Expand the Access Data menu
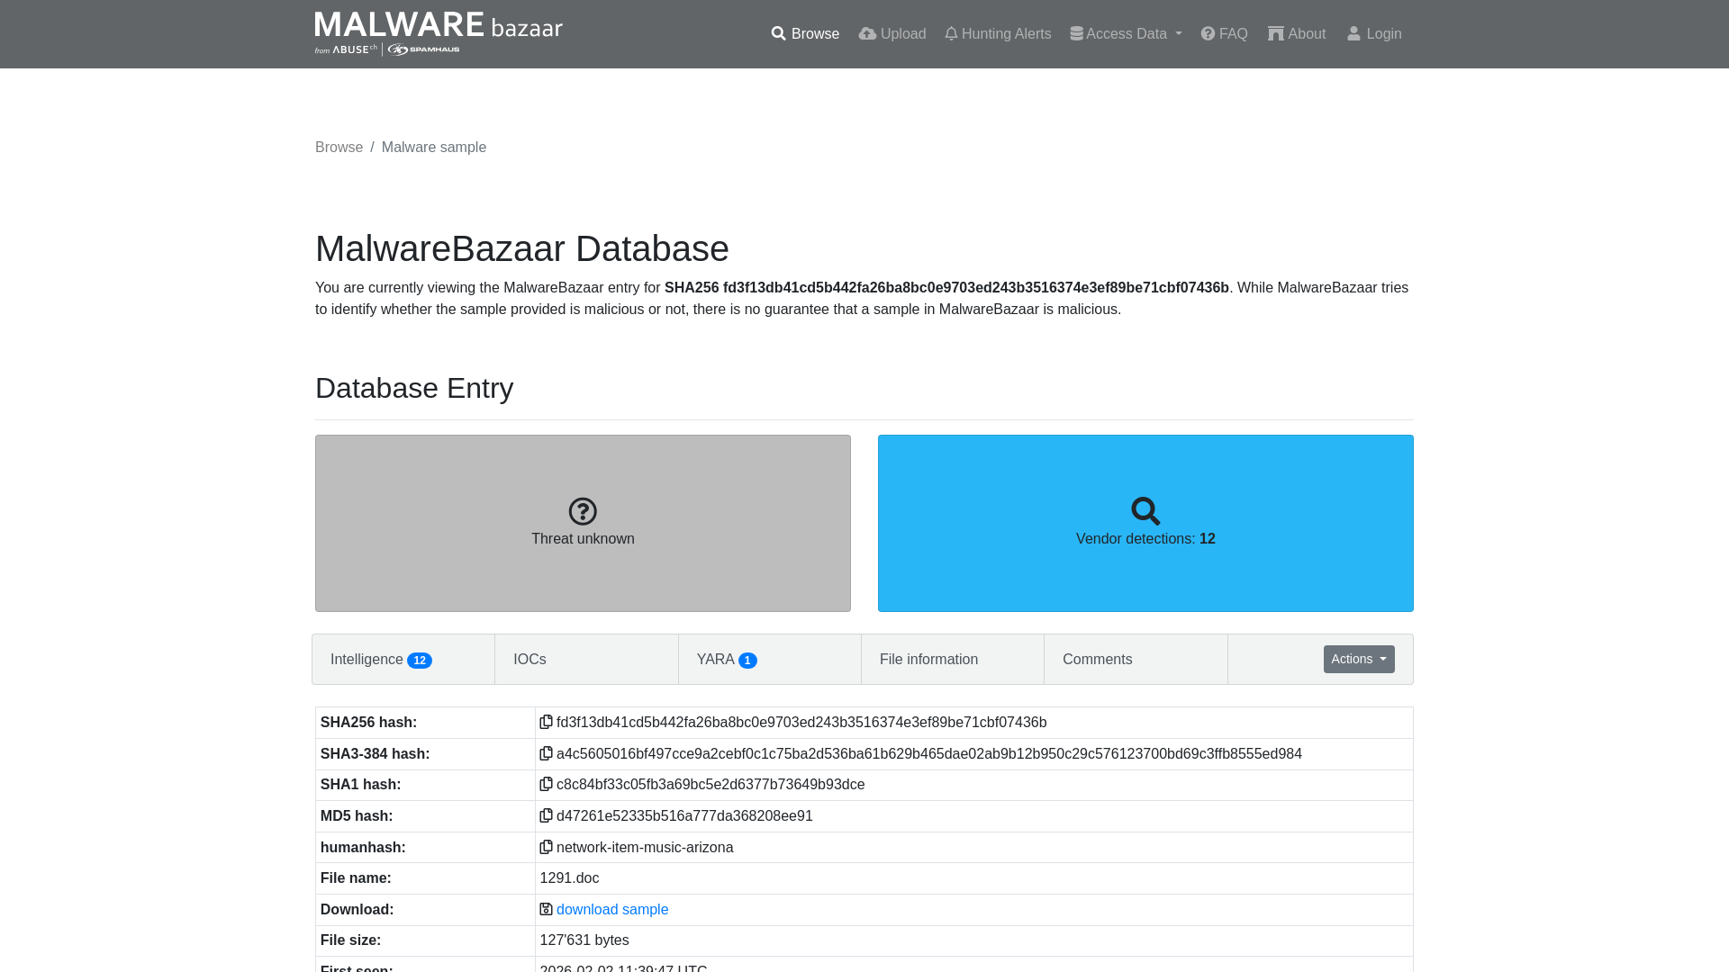This screenshot has height=972, width=1729. point(1125,33)
